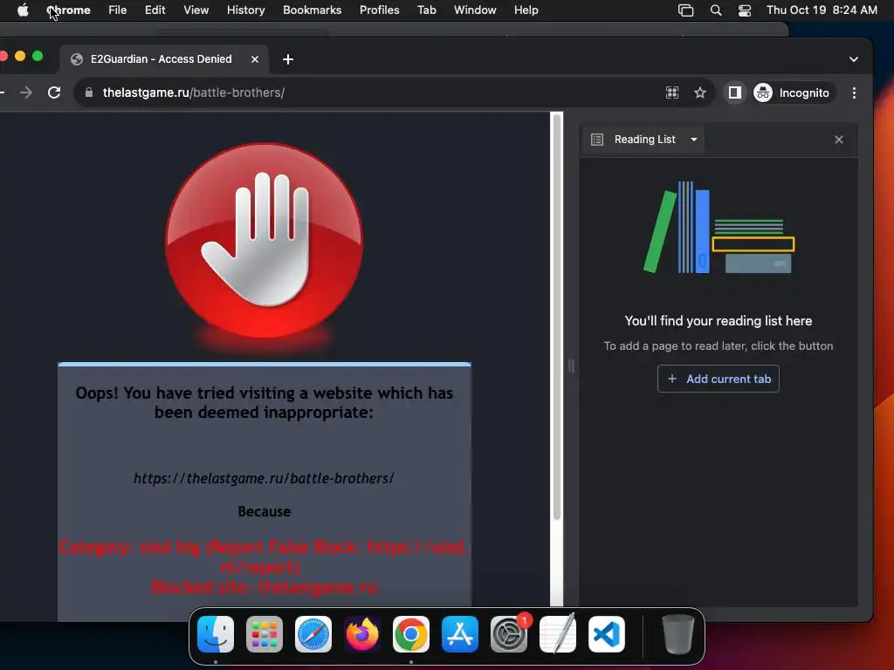Close the Reading List side panel
The width and height of the screenshot is (894, 670).
[x=839, y=140]
